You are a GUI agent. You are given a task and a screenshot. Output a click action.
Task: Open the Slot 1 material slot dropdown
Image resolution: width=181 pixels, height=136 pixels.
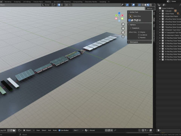(78, 130)
